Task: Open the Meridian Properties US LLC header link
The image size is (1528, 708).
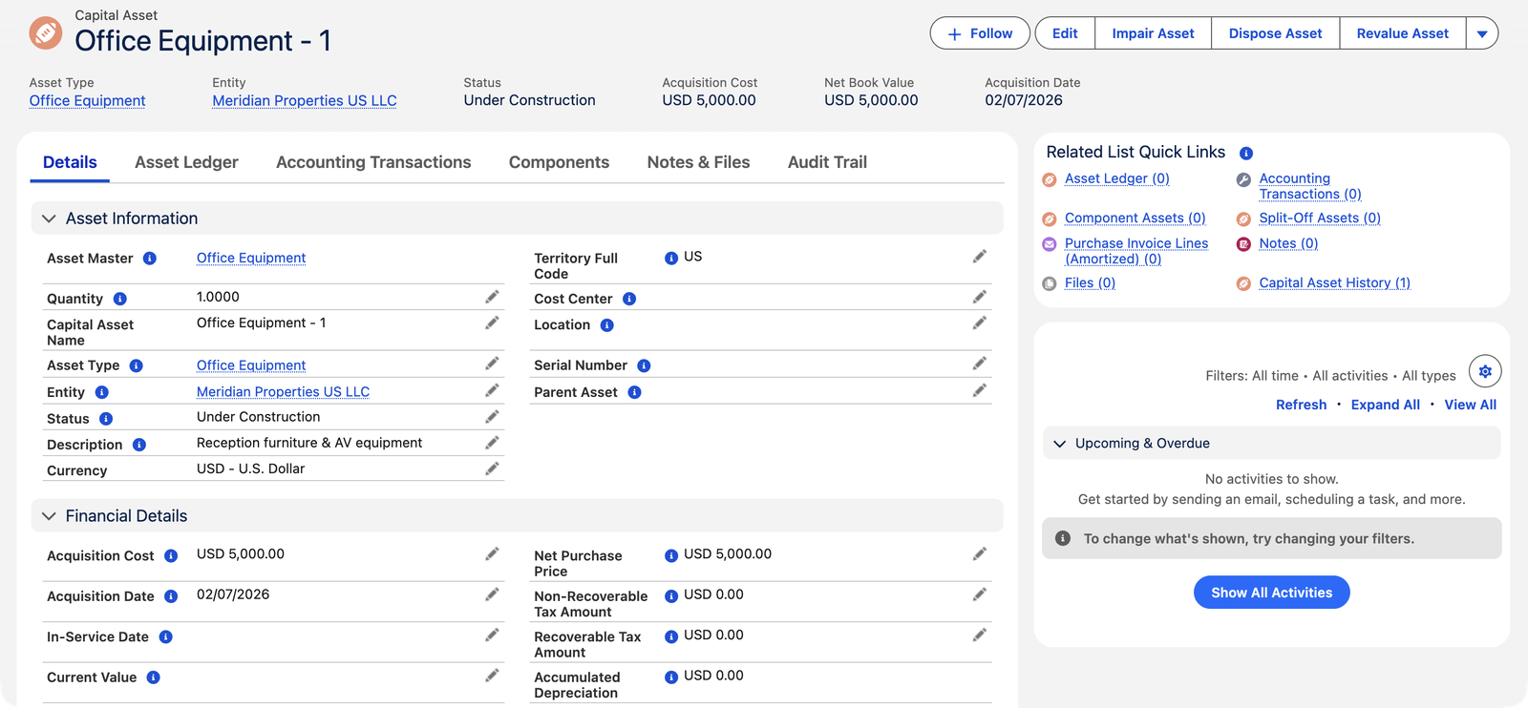Action: (x=305, y=100)
